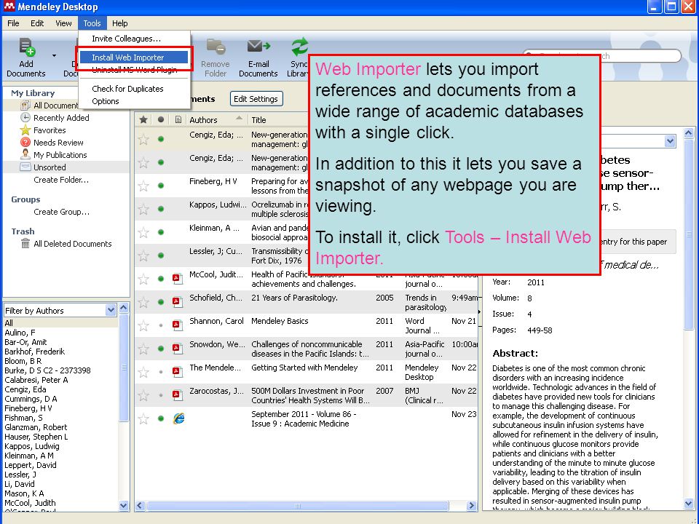Click authors filter list scroll up arrow
Image resolution: width=699 pixels, height=524 pixels.
pyautogui.click(x=124, y=308)
